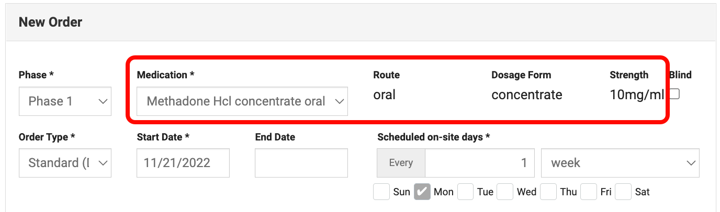Check the Sat day checkbox
Viewport: 720px width, 212px height.
(624, 192)
